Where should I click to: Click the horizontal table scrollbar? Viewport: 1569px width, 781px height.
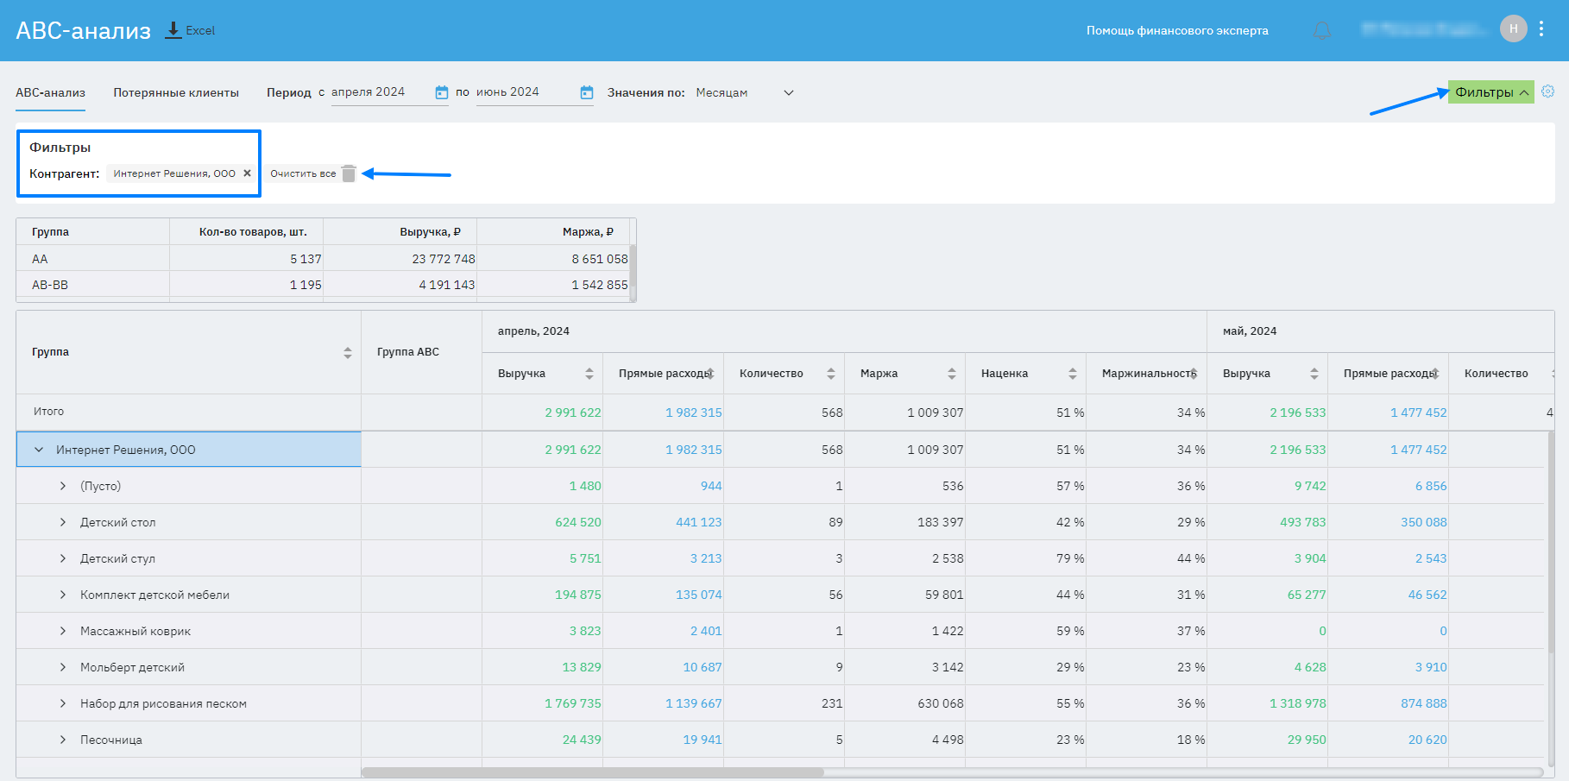592,772
